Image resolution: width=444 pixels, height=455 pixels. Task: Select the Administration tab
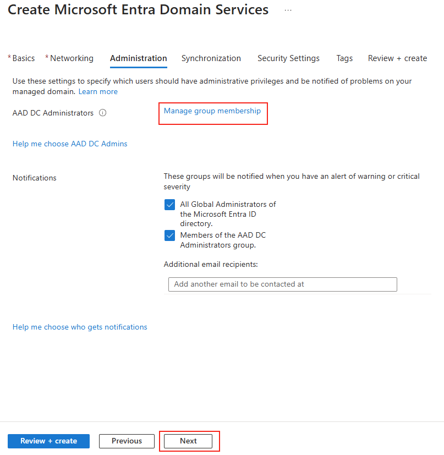tap(139, 58)
